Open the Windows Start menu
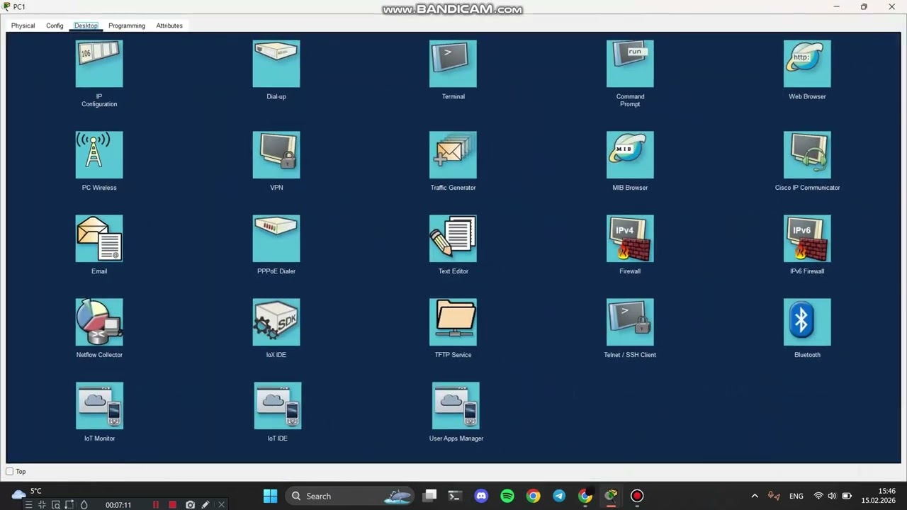 [x=270, y=496]
